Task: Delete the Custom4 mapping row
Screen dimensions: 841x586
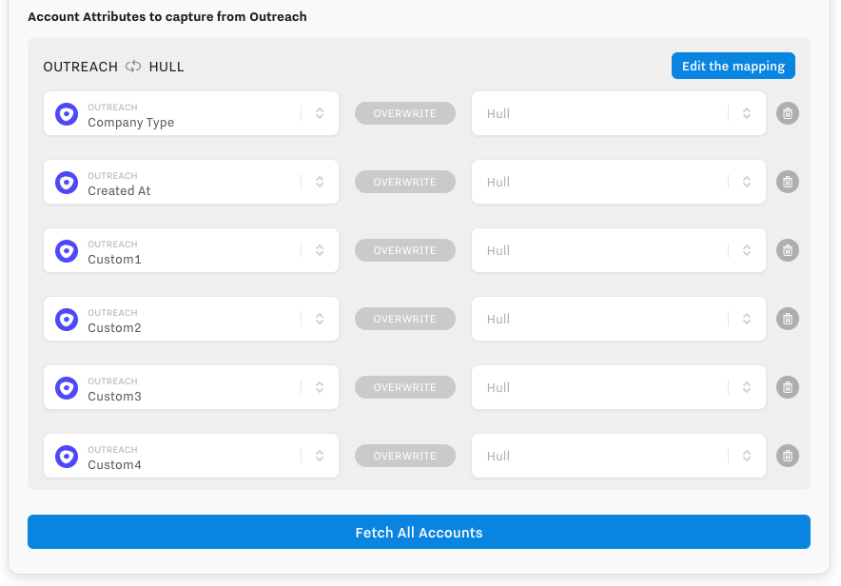Action: pyautogui.click(x=787, y=457)
